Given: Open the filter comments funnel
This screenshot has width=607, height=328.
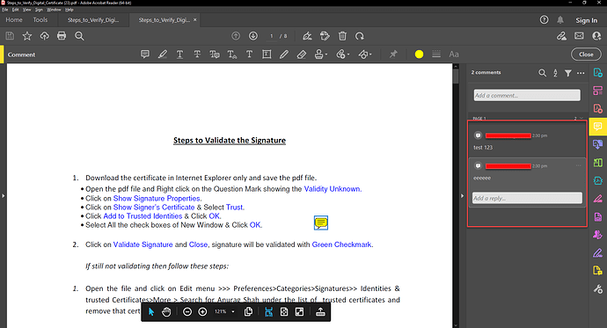Looking at the screenshot, I should pos(567,73).
